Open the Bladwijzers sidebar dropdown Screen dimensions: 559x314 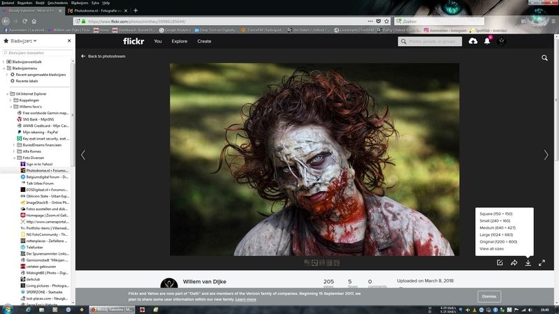point(24,41)
